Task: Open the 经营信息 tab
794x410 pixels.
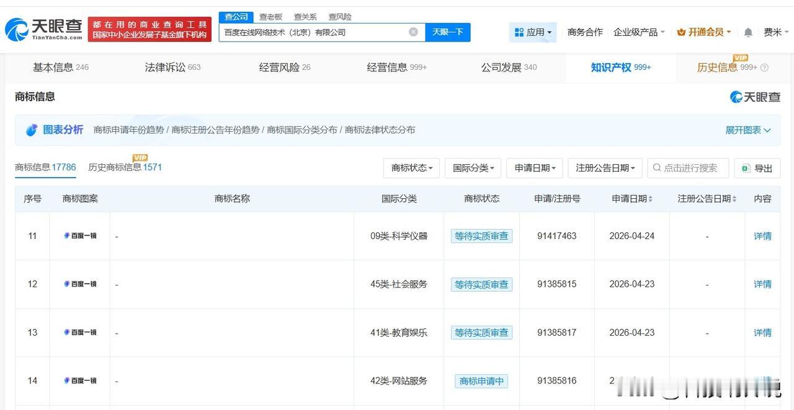Action: tap(397, 68)
